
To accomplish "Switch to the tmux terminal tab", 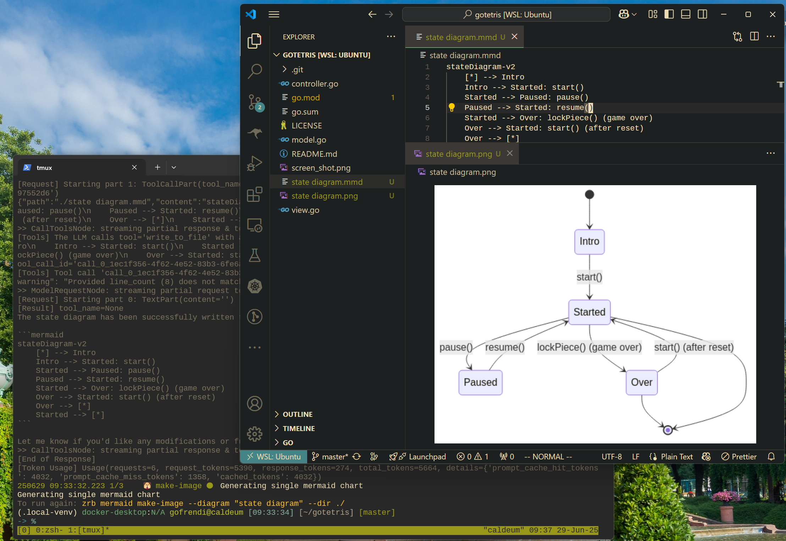I will pos(44,167).
